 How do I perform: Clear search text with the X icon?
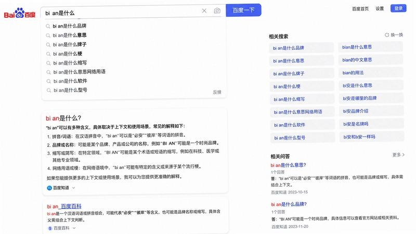pyautogui.click(x=204, y=10)
